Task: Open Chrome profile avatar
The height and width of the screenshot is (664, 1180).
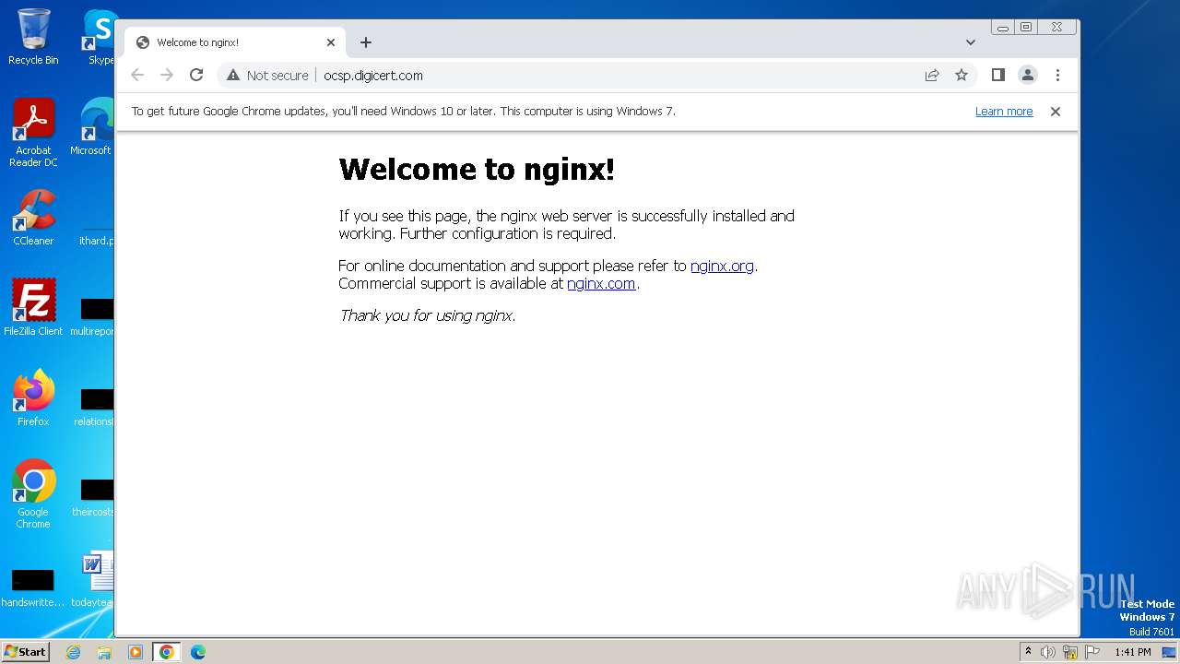Action: [1028, 75]
